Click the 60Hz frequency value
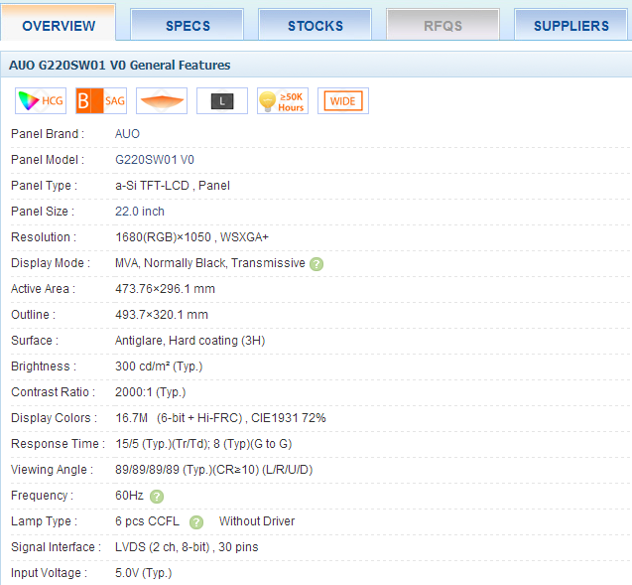632x585 pixels. point(129,496)
